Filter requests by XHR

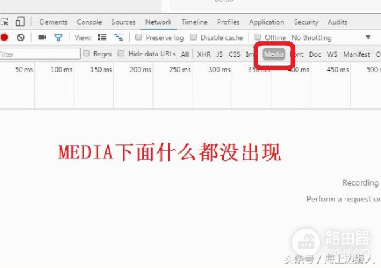pos(204,54)
